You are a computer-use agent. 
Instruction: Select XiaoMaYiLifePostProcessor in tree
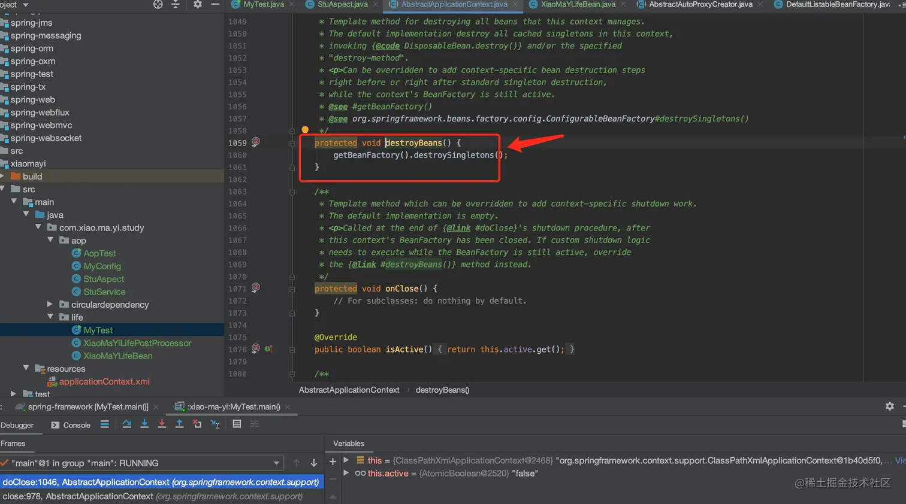click(137, 343)
